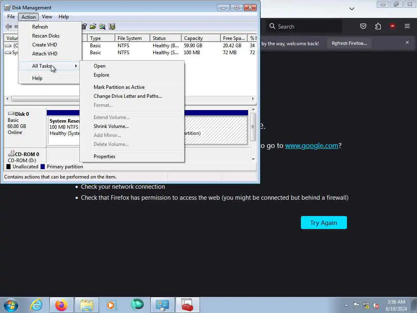
Task: Click down arrow of disk pane vertical scrollbar
Action: point(253,159)
